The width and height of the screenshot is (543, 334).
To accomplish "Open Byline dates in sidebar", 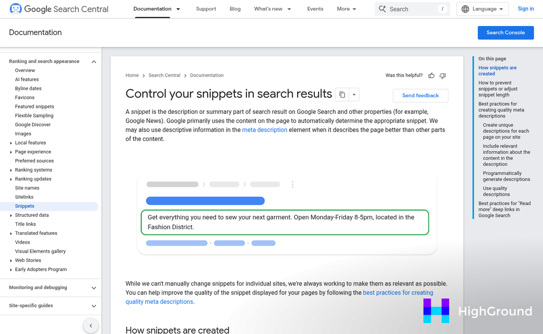I will (x=28, y=88).
